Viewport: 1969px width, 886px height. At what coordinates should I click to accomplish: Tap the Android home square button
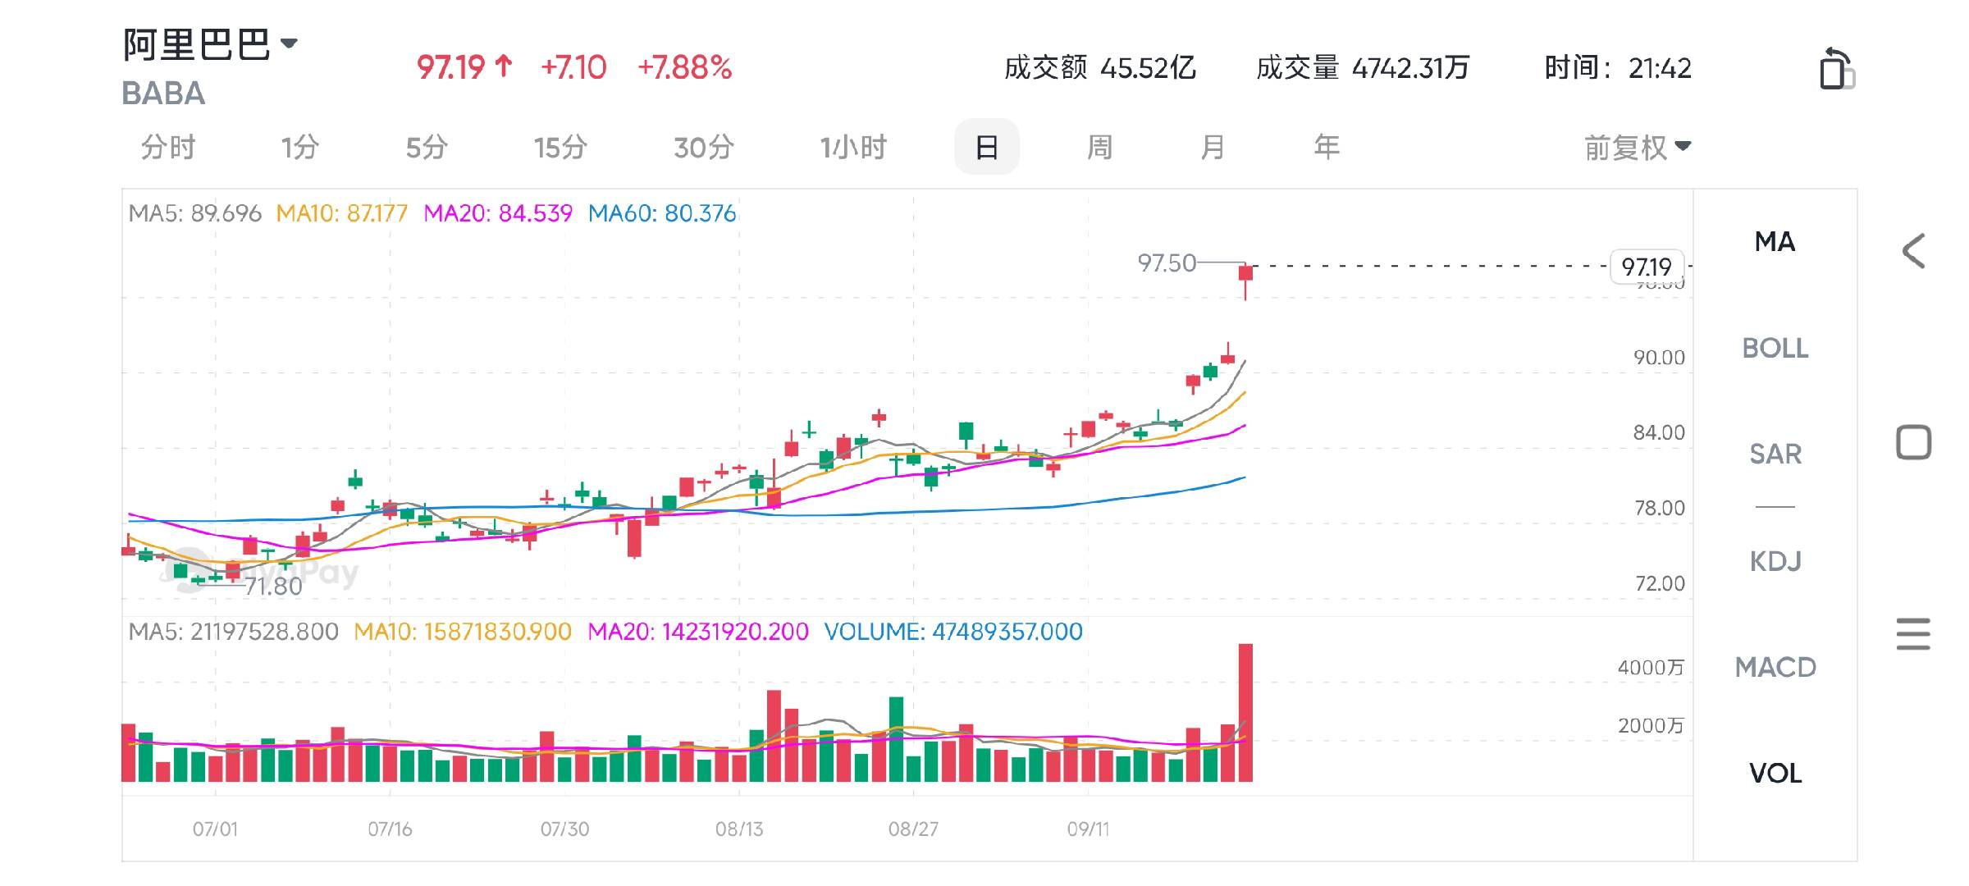point(1913,442)
